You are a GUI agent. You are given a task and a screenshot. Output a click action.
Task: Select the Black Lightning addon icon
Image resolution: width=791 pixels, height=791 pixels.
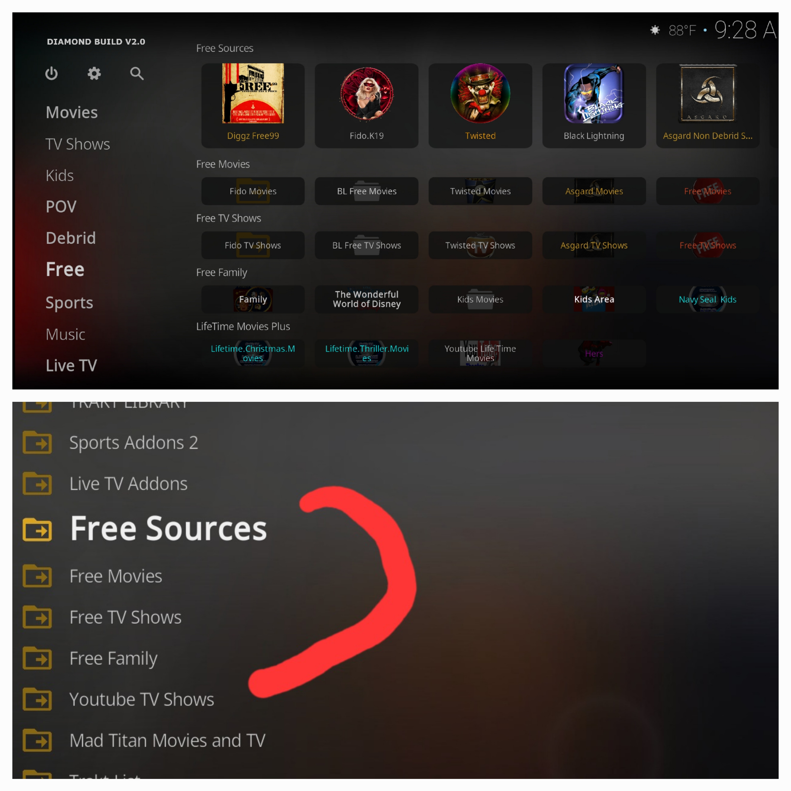[594, 93]
